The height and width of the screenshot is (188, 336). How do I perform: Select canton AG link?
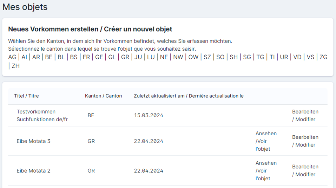(12, 57)
